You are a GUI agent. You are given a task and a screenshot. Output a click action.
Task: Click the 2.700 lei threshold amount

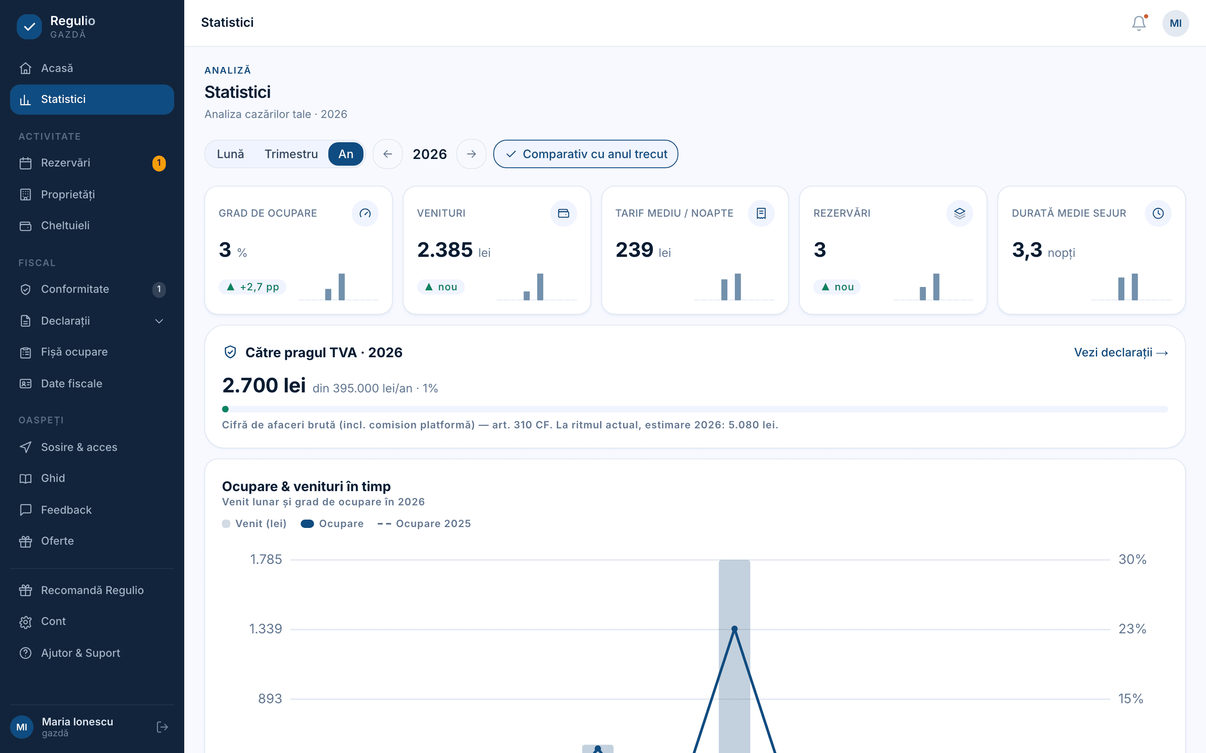coord(264,385)
